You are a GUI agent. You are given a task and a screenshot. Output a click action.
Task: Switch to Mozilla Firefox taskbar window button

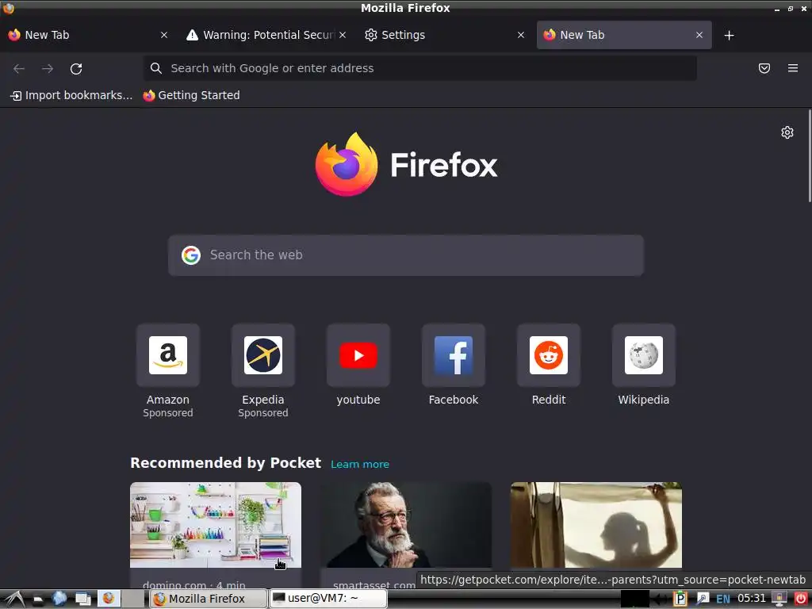click(209, 599)
